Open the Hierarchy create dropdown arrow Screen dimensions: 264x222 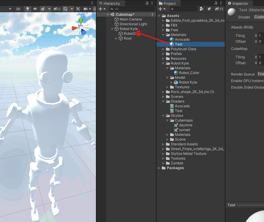pos(105,9)
